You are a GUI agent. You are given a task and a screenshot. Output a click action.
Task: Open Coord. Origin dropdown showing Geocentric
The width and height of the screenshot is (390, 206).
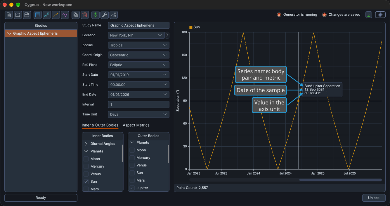click(x=139, y=55)
